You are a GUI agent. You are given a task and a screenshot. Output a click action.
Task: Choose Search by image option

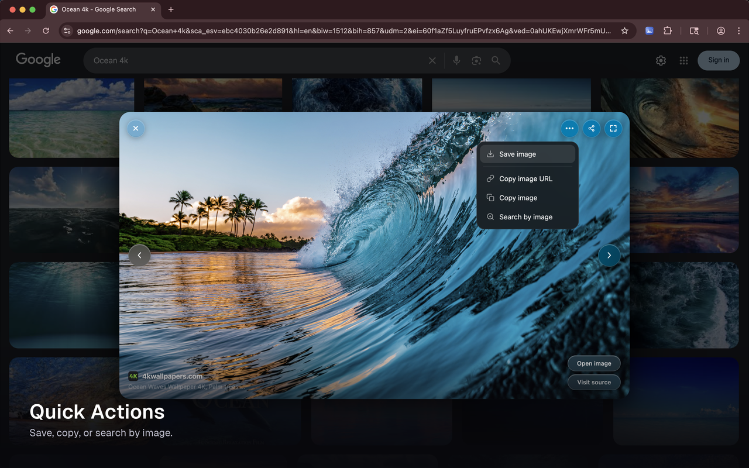(527, 217)
